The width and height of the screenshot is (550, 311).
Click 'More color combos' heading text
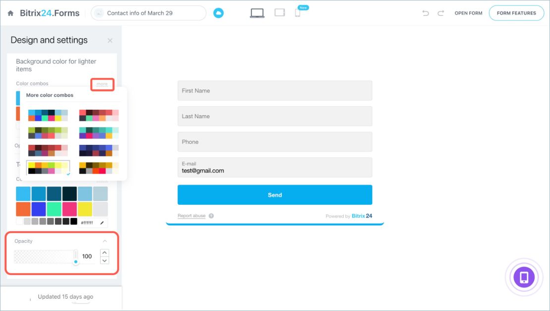pos(50,95)
